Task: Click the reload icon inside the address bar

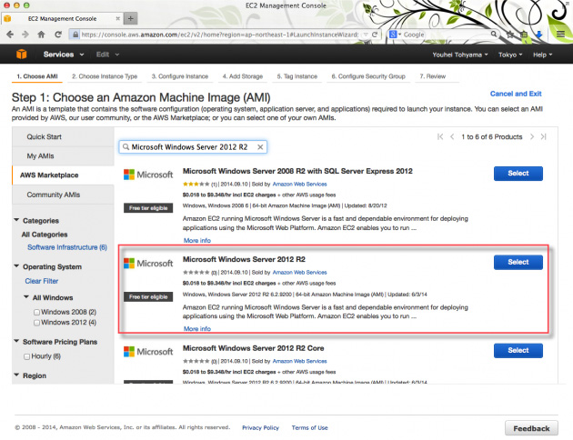Action: 375,35
